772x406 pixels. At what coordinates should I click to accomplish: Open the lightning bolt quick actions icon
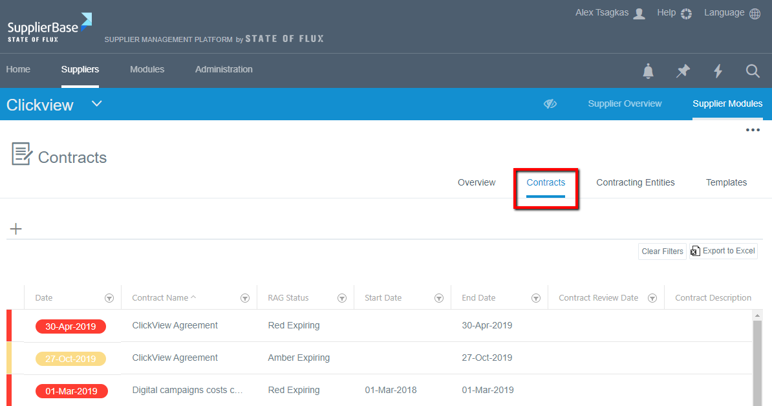coord(718,71)
